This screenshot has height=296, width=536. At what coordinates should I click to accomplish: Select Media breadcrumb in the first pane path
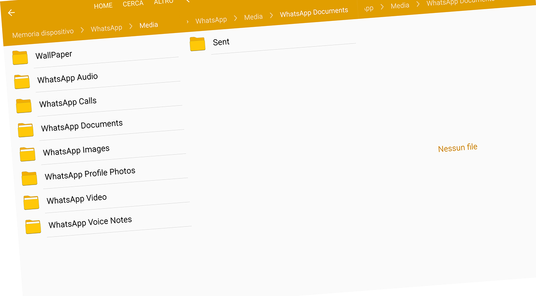[x=149, y=25]
